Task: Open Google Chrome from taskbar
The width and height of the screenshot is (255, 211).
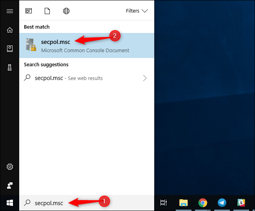Action: pyautogui.click(x=203, y=203)
